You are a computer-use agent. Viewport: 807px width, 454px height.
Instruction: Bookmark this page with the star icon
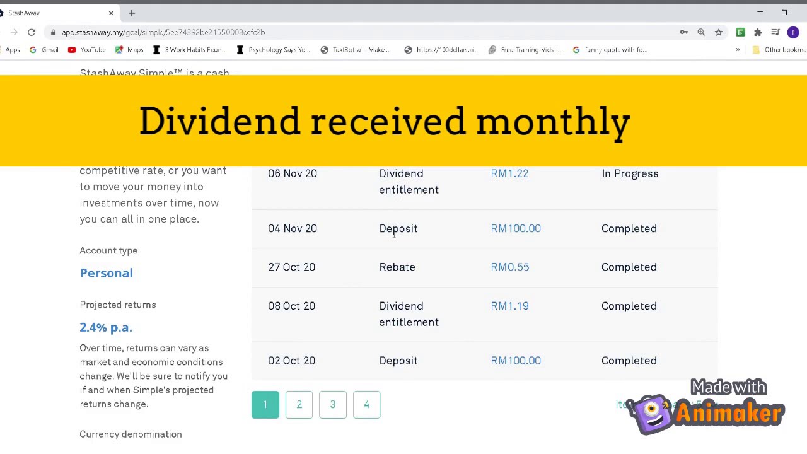pyautogui.click(x=719, y=32)
